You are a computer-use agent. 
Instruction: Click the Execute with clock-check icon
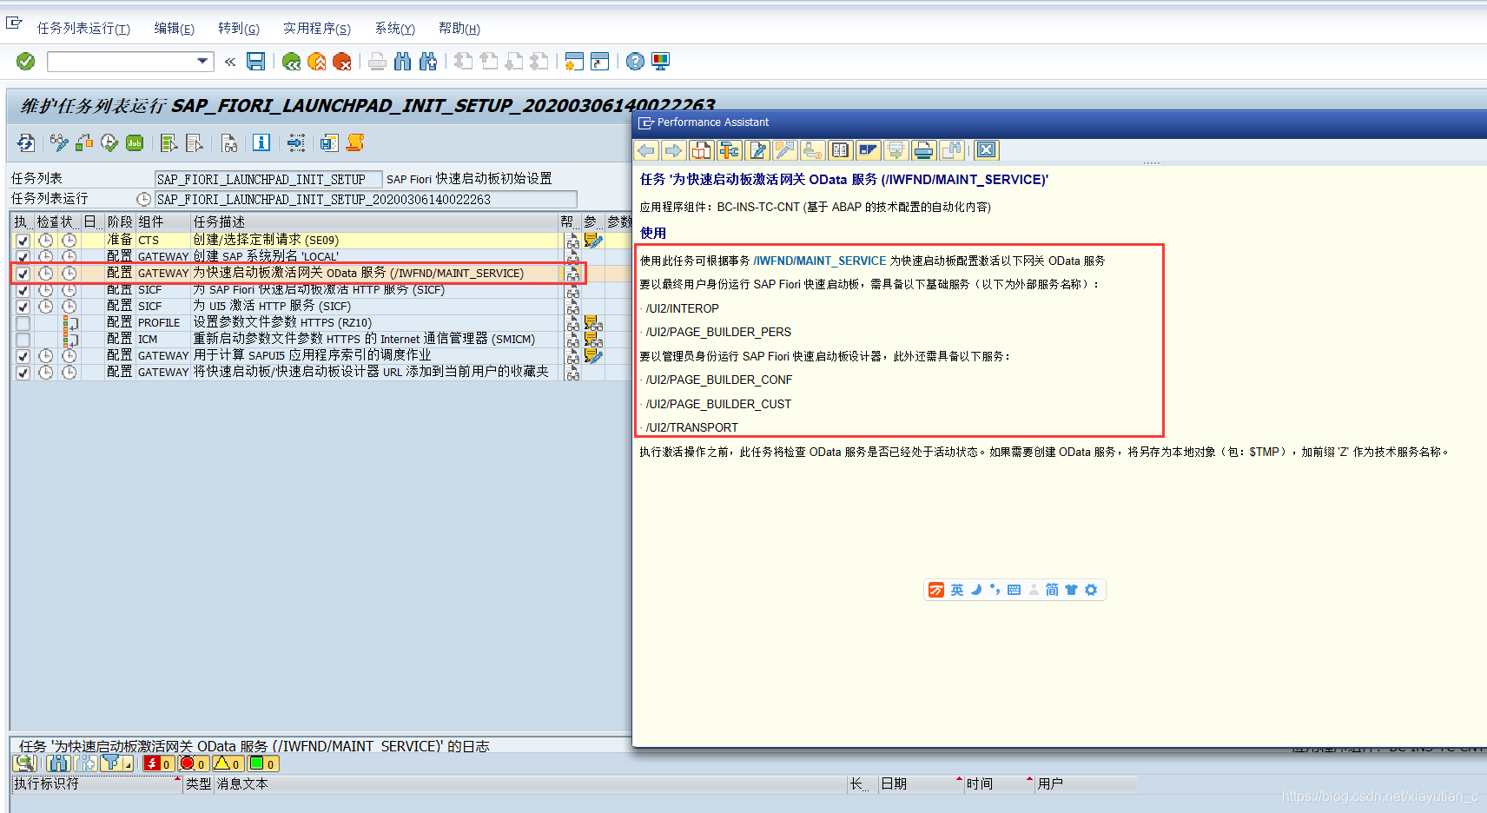tap(109, 142)
